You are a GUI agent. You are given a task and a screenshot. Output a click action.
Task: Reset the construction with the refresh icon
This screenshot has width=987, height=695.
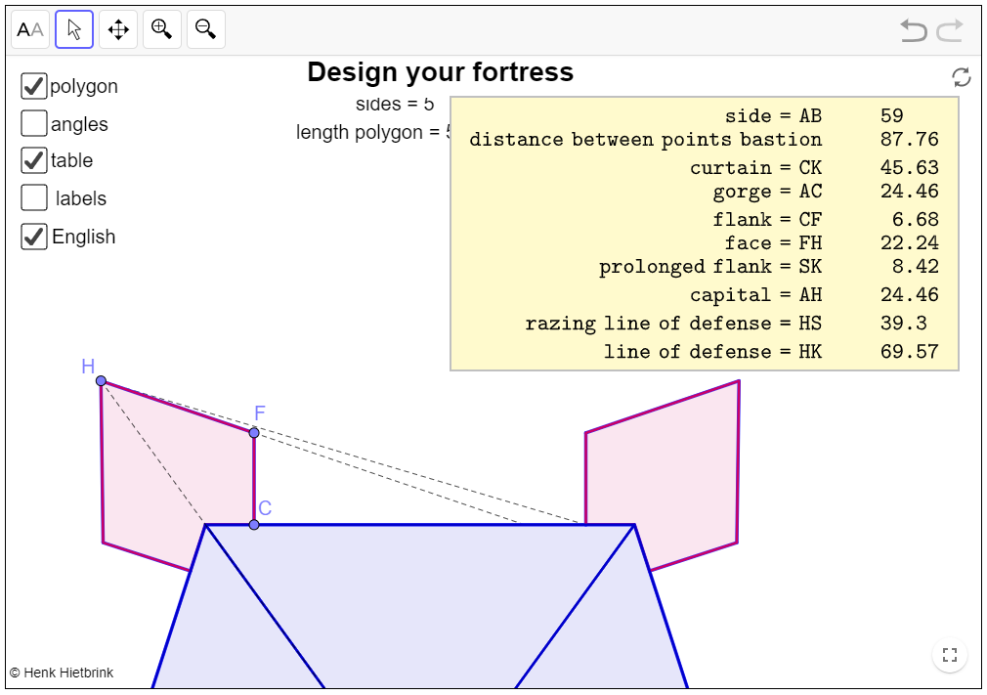[x=962, y=78]
